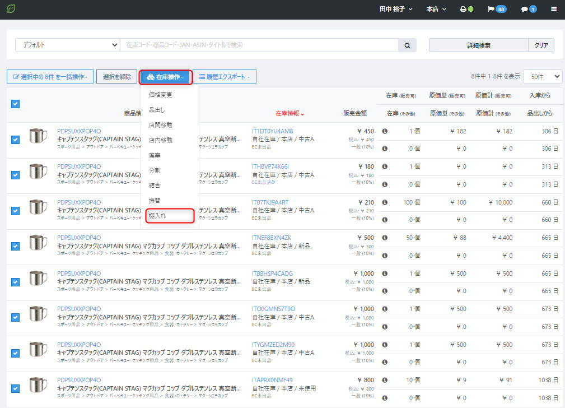This screenshot has height=408, width=565.
Task: Uncheck the row with stock code IT1DT0YU4AM8
Action: coord(15,139)
